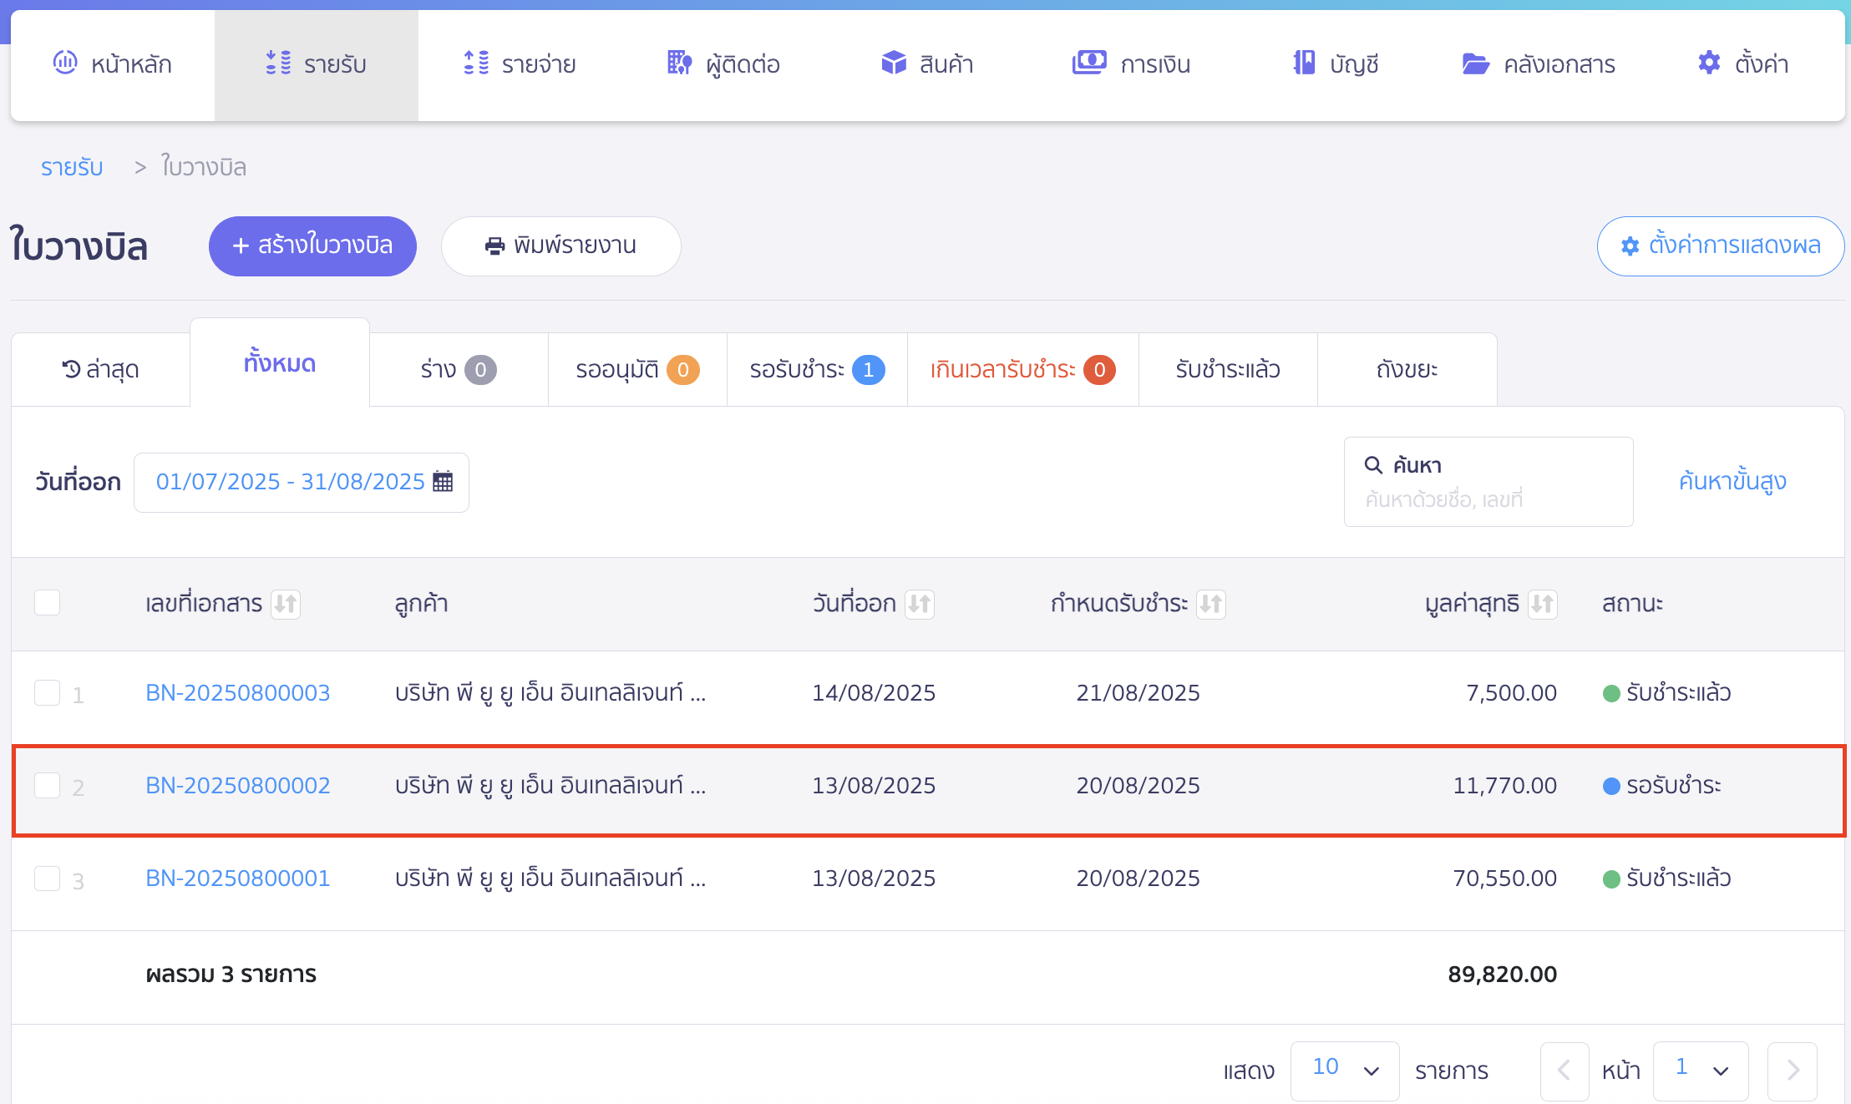
Task: Click the magnifier search icon
Action: pos(1373,464)
